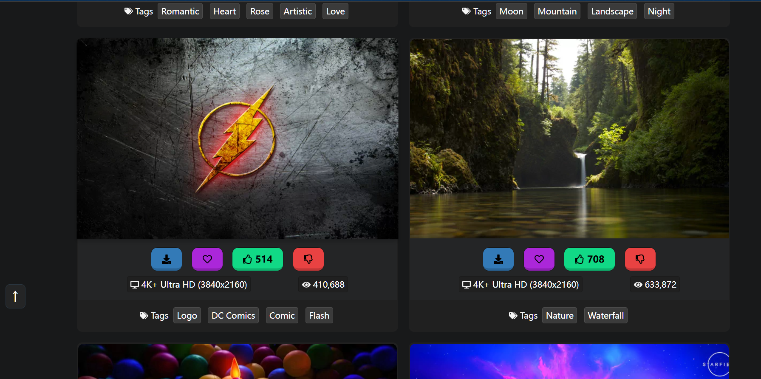Image resolution: width=761 pixels, height=379 pixels.
Task: Favorite the Flash logo wallpaper with heart button
Action: click(x=207, y=259)
